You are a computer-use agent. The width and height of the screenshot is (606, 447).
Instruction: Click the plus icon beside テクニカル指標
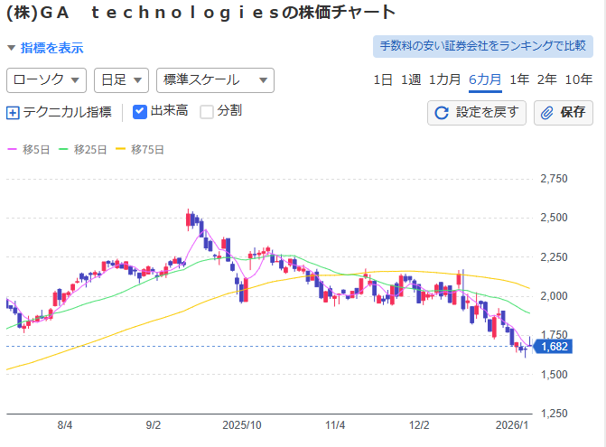click(x=13, y=113)
